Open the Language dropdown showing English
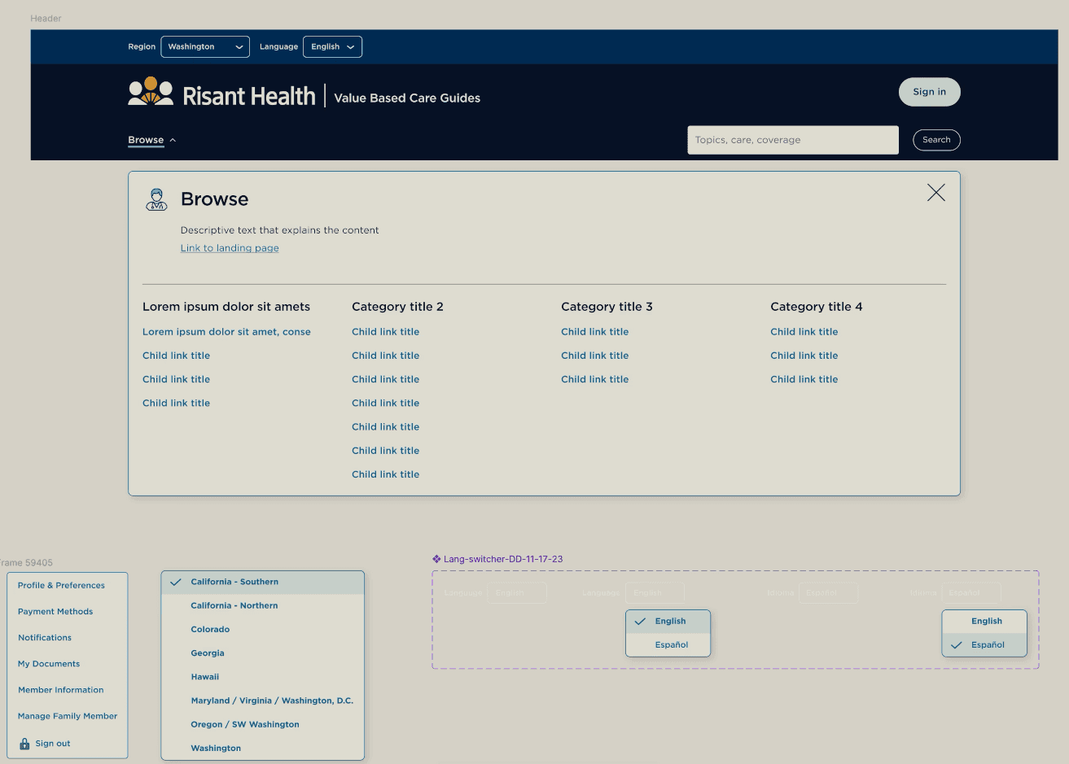Screen dimensions: 1069x764 [332, 47]
